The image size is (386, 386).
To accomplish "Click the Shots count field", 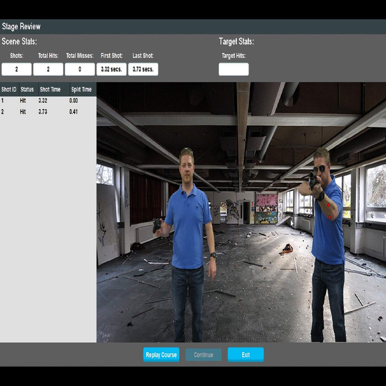I will [16, 69].
